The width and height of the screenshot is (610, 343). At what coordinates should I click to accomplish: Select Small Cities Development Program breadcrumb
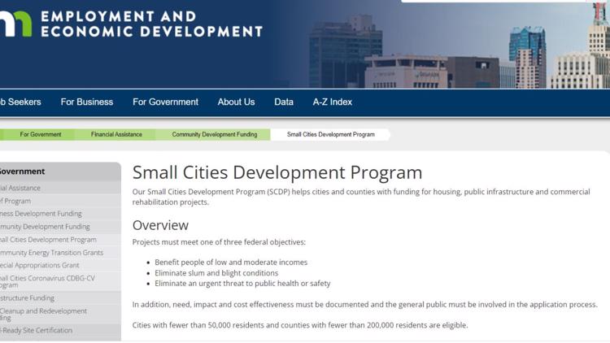pyautogui.click(x=331, y=135)
